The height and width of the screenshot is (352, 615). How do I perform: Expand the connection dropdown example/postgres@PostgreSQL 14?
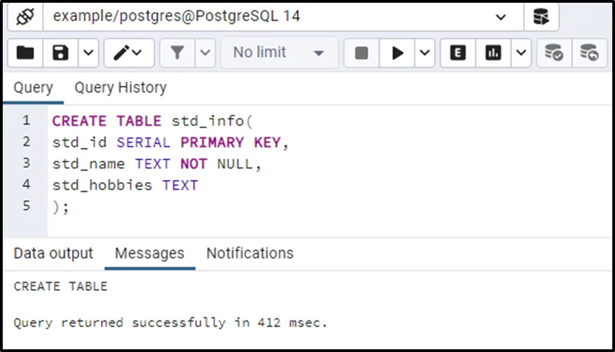click(501, 16)
